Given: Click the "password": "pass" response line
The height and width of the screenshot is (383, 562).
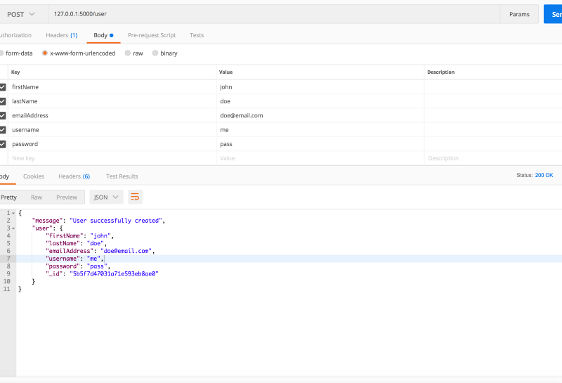Looking at the screenshot, I should tap(78, 266).
